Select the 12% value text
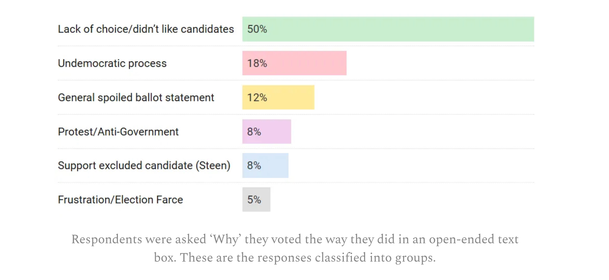This screenshot has height=280, width=609. pyautogui.click(x=257, y=98)
